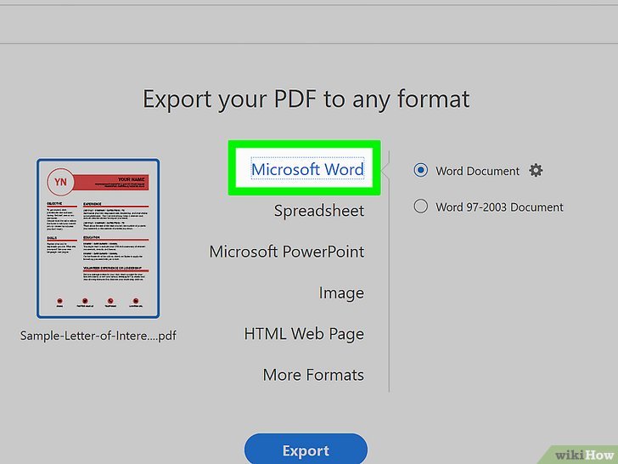Screen dimensions: 618x464
Task: Select Image export format
Action: tap(341, 292)
